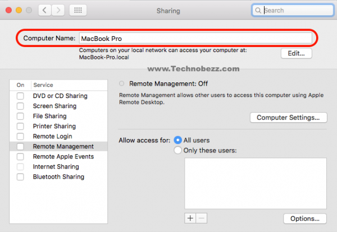
Task: Tick the Printer Sharing checkbox
Action: click(x=20, y=126)
